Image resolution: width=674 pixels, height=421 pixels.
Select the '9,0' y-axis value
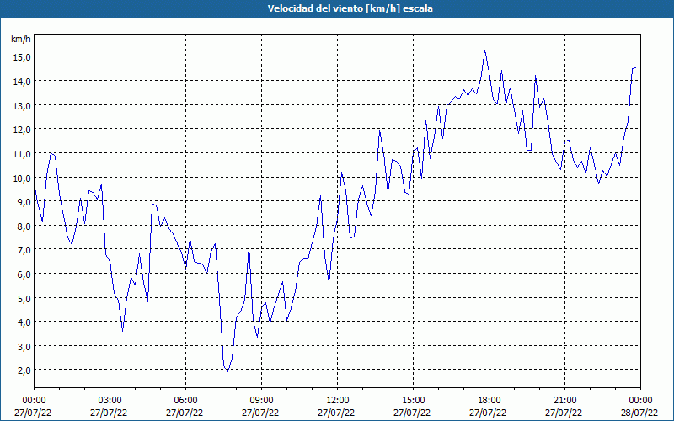tap(24, 201)
